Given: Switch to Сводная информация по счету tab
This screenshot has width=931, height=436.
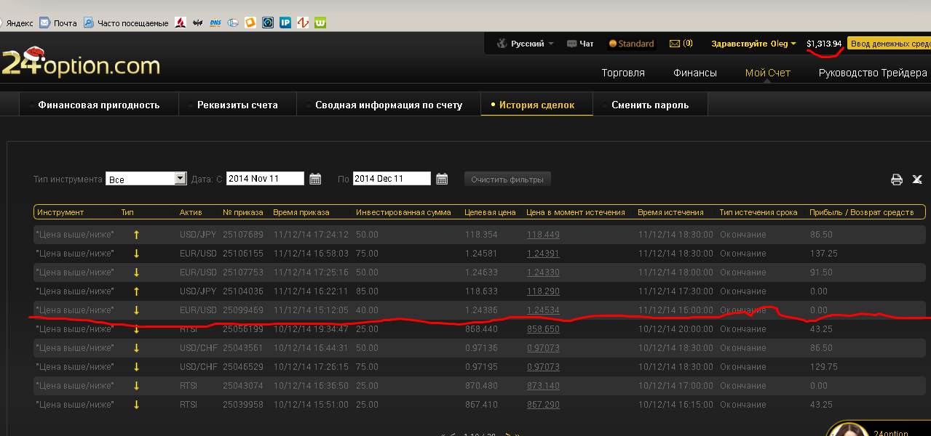Looking at the screenshot, I should coord(389,105).
